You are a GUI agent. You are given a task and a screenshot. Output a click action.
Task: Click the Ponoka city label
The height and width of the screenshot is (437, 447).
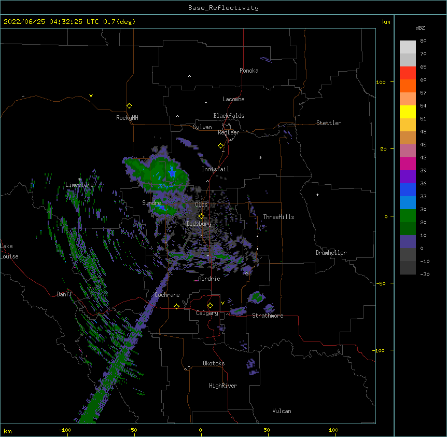(249, 71)
